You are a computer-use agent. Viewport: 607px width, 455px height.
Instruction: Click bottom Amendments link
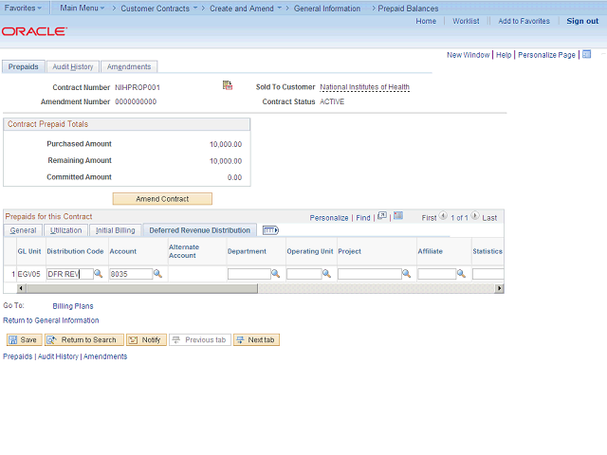(x=105, y=356)
